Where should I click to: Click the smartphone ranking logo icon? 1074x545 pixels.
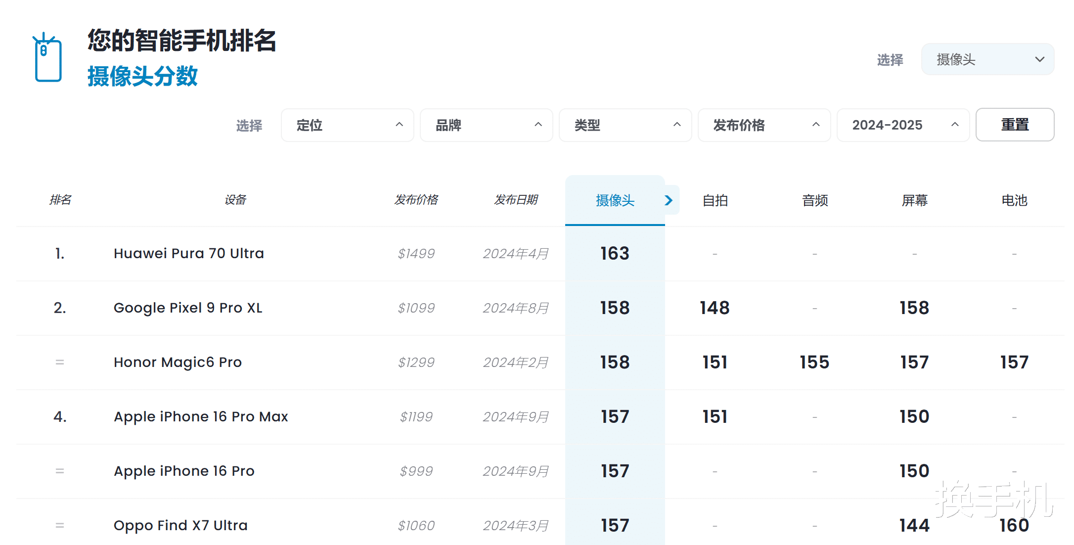pos(48,58)
